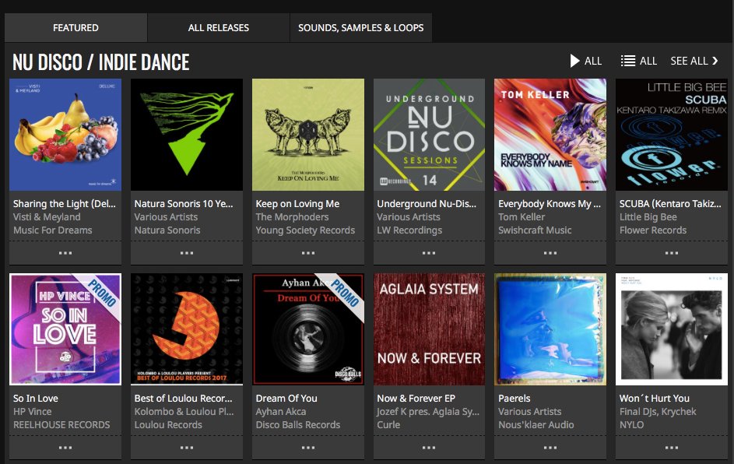Open Natura Sonoris green triangle cover

[x=187, y=135]
